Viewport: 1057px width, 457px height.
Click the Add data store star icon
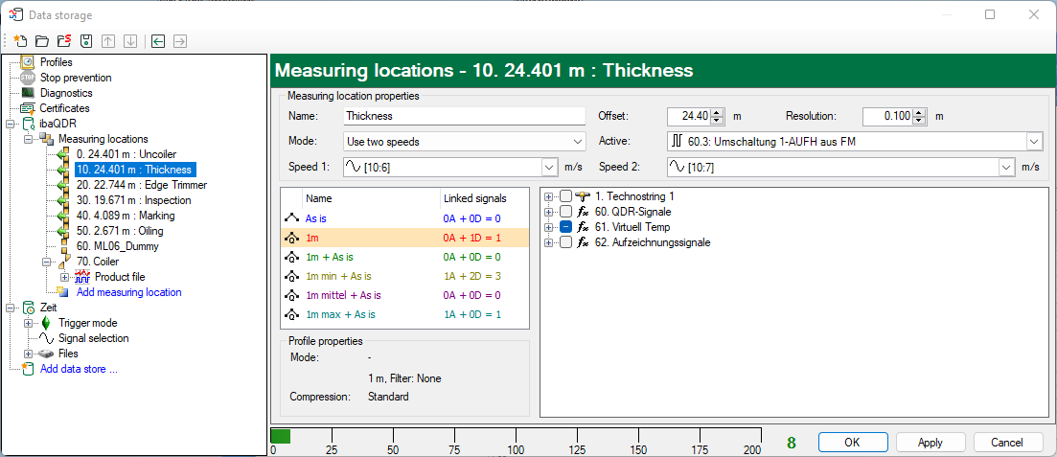[x=28, y=369]
